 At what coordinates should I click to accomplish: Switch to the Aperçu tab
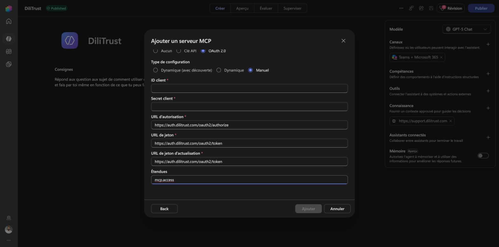coord(242,8)
